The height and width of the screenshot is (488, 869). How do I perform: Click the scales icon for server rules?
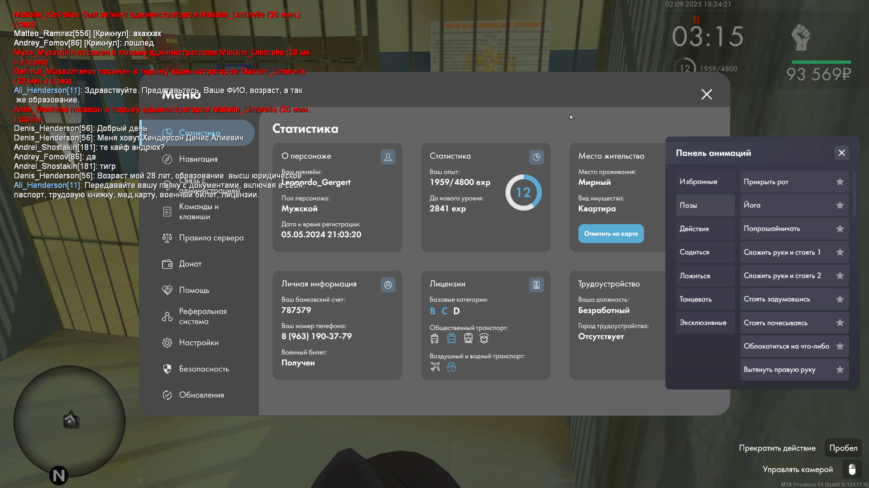167,238
